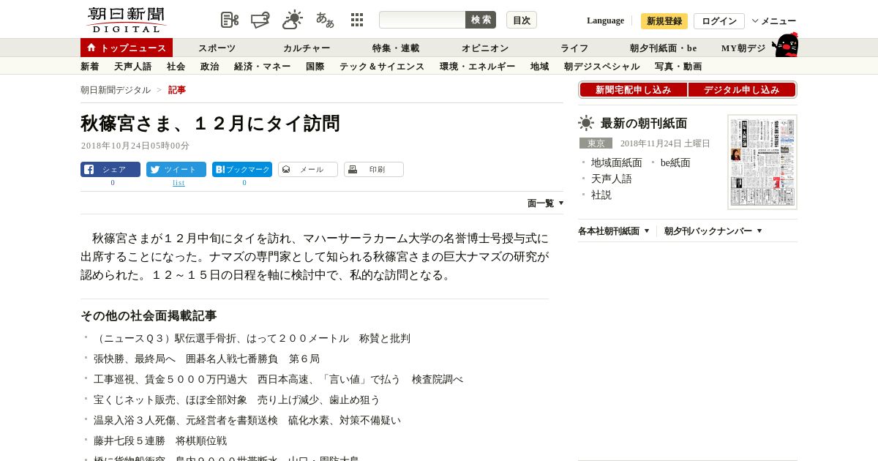This screenshot has width=878, height=461.
Task: Click the megaphone announcements icon
Action: (x=260, y=20)
